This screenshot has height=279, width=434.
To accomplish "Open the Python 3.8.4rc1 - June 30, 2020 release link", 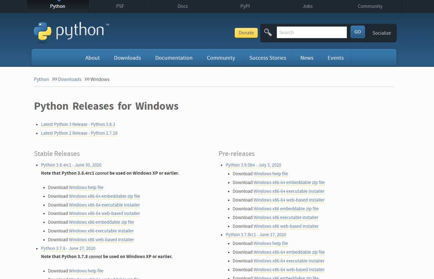I will point(71,165).
